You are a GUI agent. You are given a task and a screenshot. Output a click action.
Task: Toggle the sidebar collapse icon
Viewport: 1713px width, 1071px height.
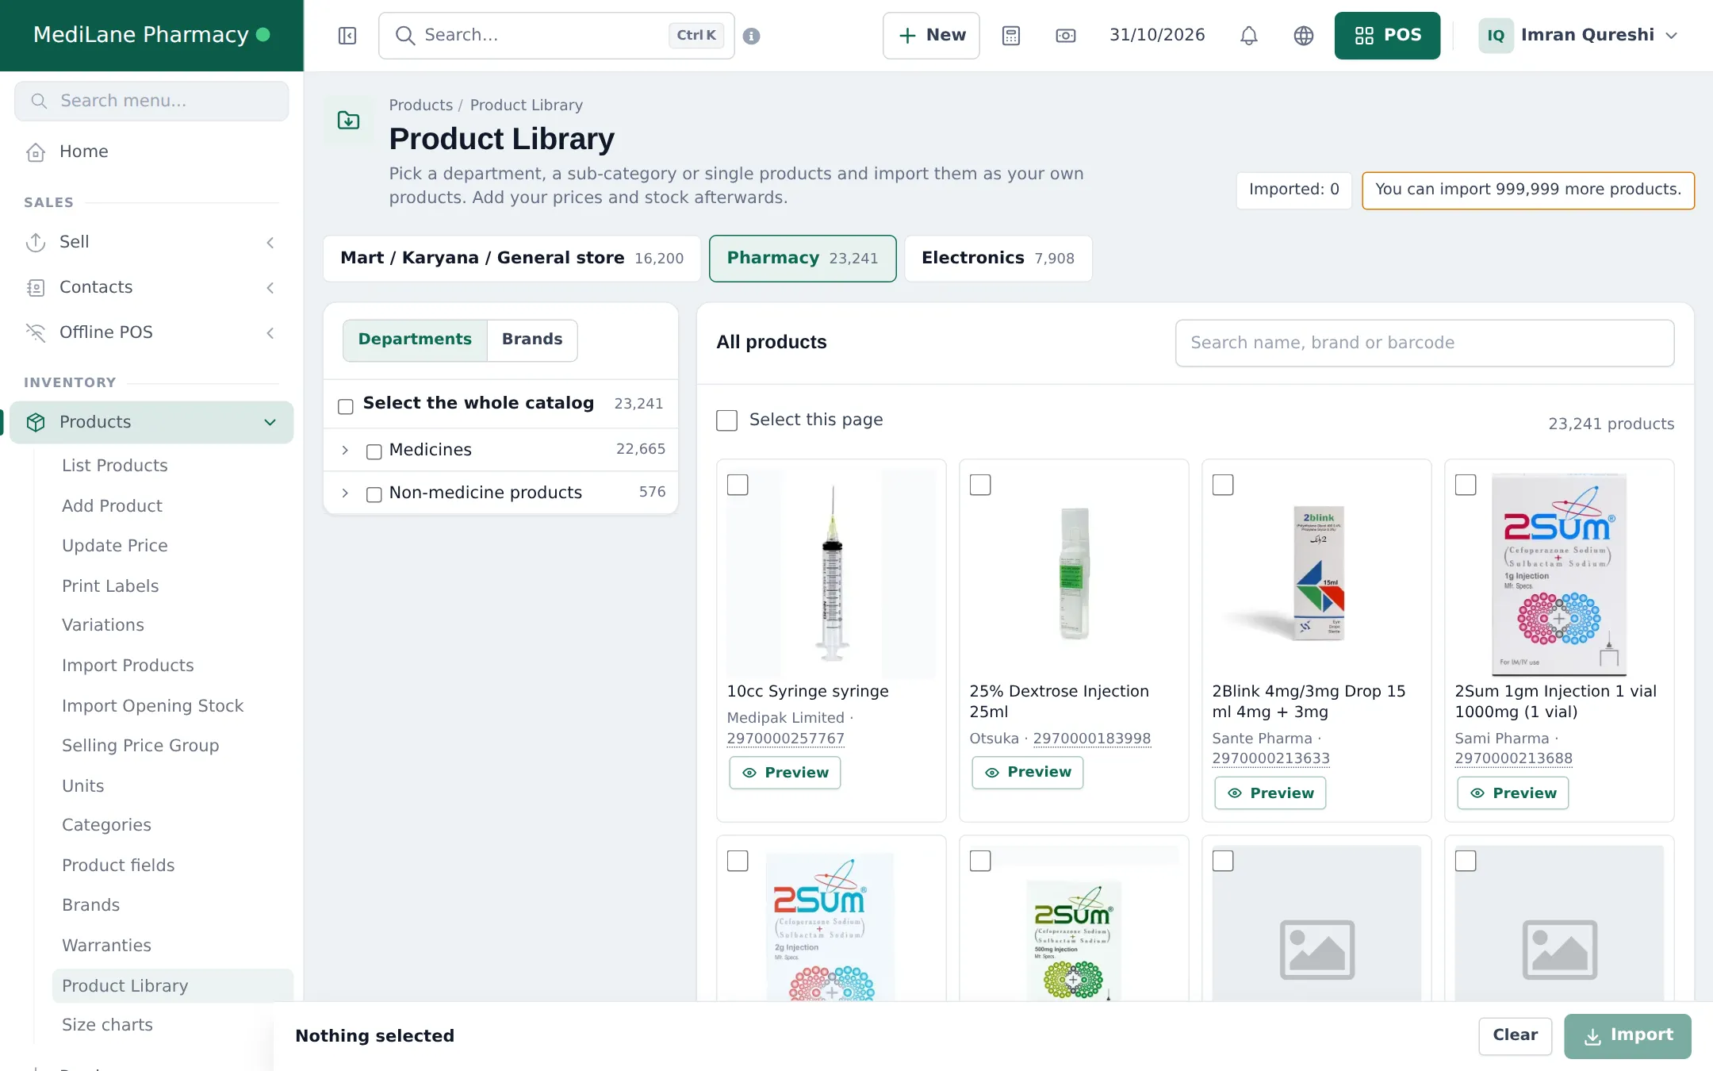pyautogui.click(x=347, y=36)
